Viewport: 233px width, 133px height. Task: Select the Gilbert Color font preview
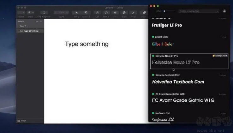tap(163, 44)
